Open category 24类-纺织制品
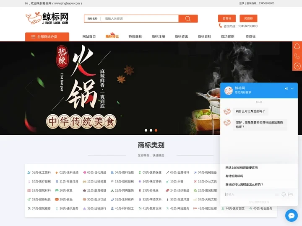This screenshot has width=302, height=226. (x=177, y=190)
